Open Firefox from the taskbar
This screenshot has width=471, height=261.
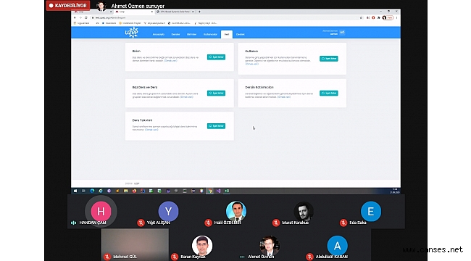point(134,191)
